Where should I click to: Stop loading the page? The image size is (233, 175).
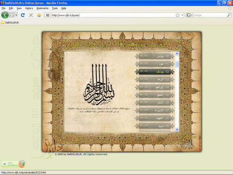click(31, 15)
